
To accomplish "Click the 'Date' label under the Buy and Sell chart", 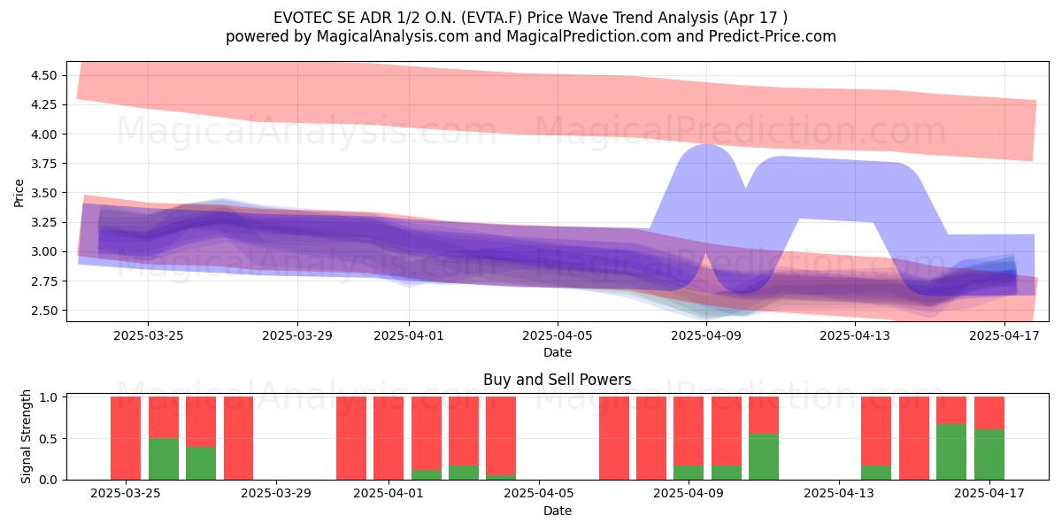I will [558, 511].
